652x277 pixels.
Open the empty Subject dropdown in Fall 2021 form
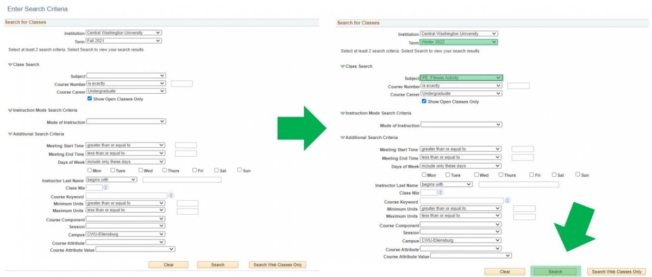point(126,76)
